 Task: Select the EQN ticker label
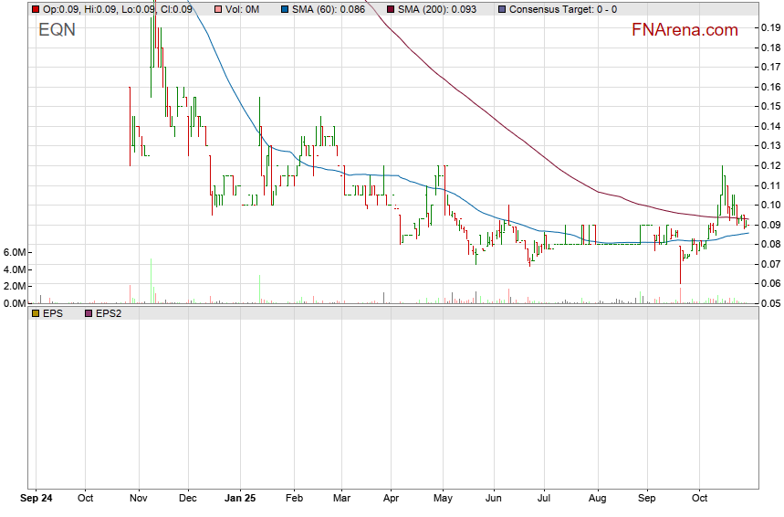(x=57, y=30)
